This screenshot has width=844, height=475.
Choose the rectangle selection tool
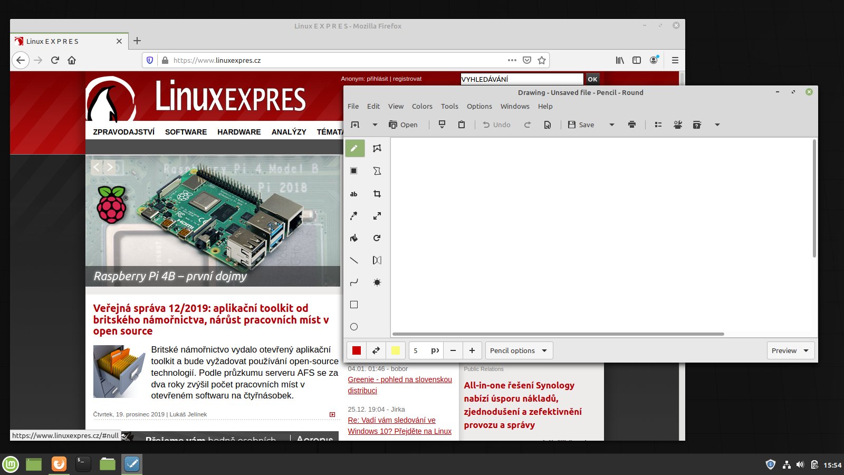pyautogui.click(x=354, y=170)
